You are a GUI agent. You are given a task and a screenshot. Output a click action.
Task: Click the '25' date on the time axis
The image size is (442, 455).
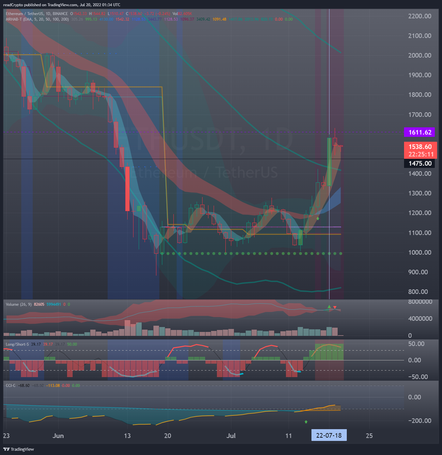369,436
